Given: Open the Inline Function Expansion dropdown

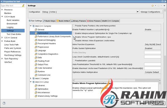Looking at the screenshot, I should click(x=153, y=44).
